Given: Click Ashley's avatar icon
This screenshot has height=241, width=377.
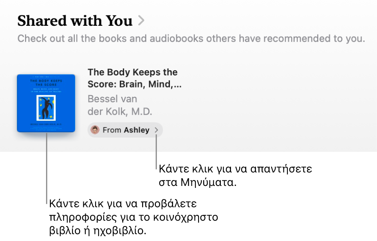Looking at the screenshot, I should pos(95,130).
